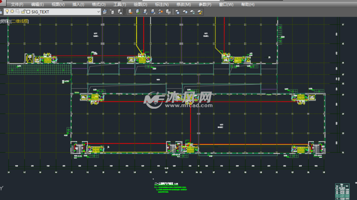The width and height of the screenshot is (357, 200).
Task: Toggle the sun freeze icon for SIG_TEXT layer
Action: (12, 12)
